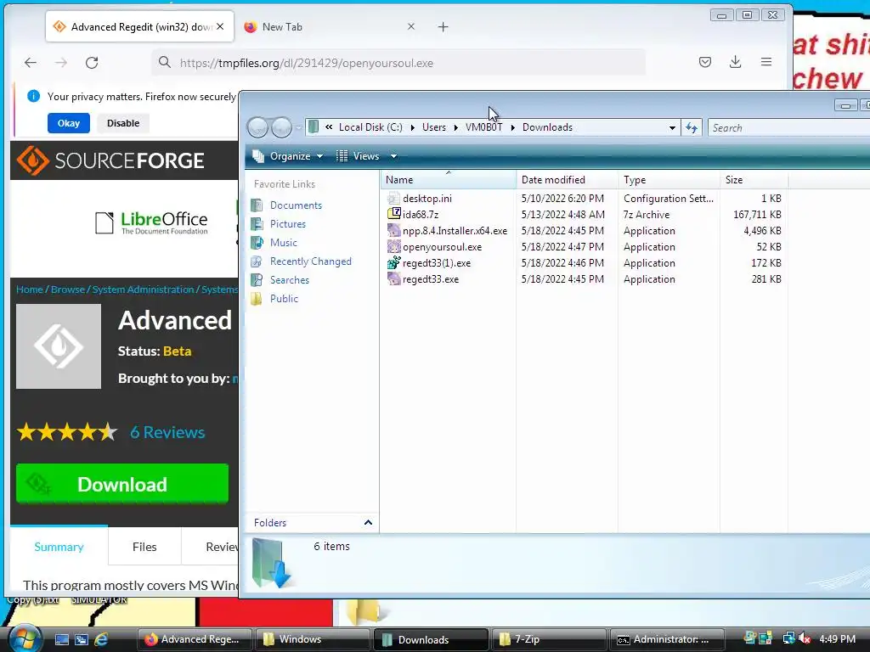
Task: Click the Disable privacy notice button
Action: [x=123, y=123]
